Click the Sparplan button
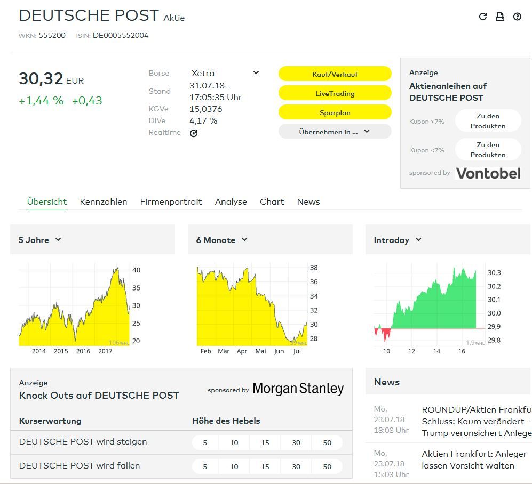 pyautogui.click(x=335, y=112)
